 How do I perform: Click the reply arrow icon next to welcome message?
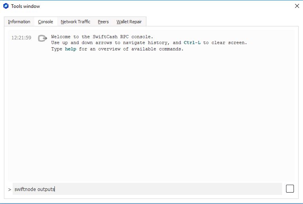click(x=43, y=38)
